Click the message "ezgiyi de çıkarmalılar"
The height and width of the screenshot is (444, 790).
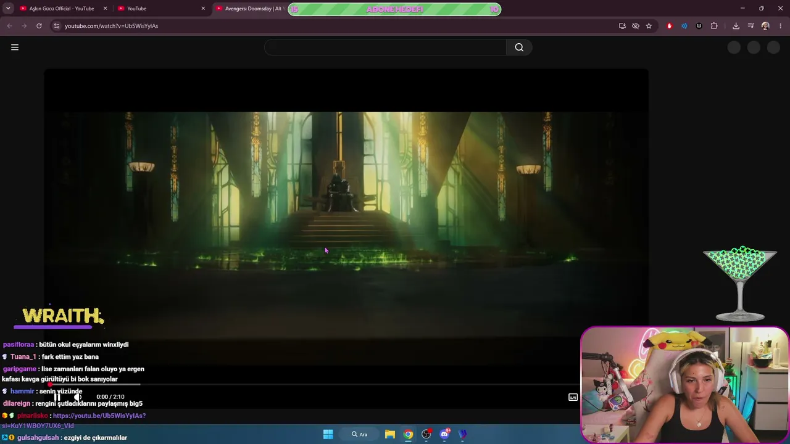(96, 438)
